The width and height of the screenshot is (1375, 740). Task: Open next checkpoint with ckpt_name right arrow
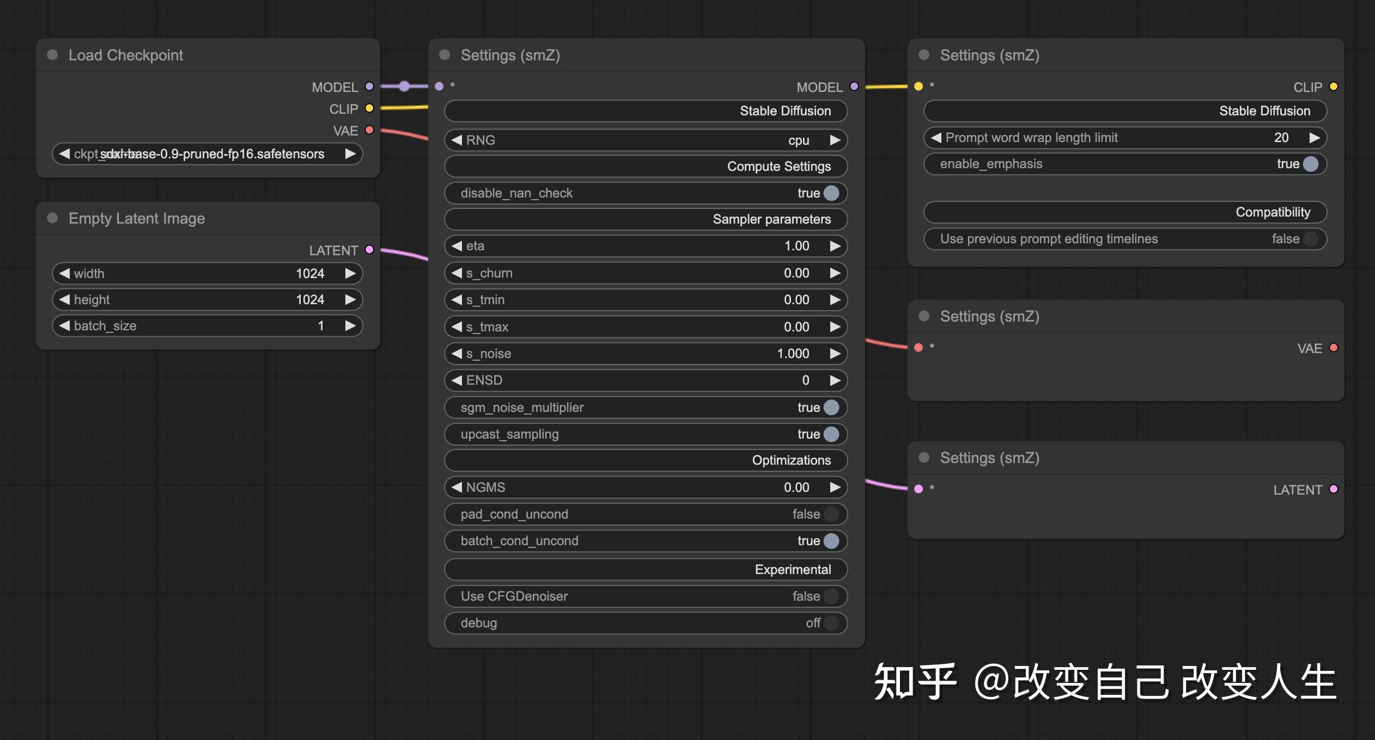351,154
